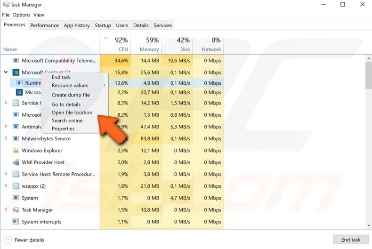Click the End task button at bottom
This screenshot has width=372, height=249.
point(351,240)
